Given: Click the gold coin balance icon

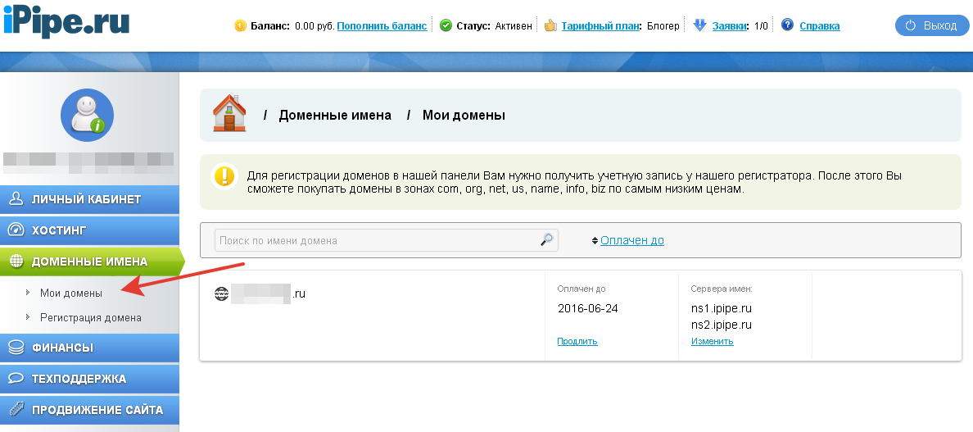Looking at the screenshot, I should 240,25.
